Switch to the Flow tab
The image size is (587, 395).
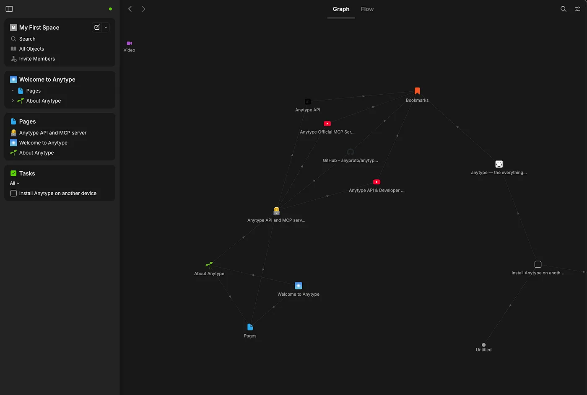pyautogui.click(x=367, y=9)
